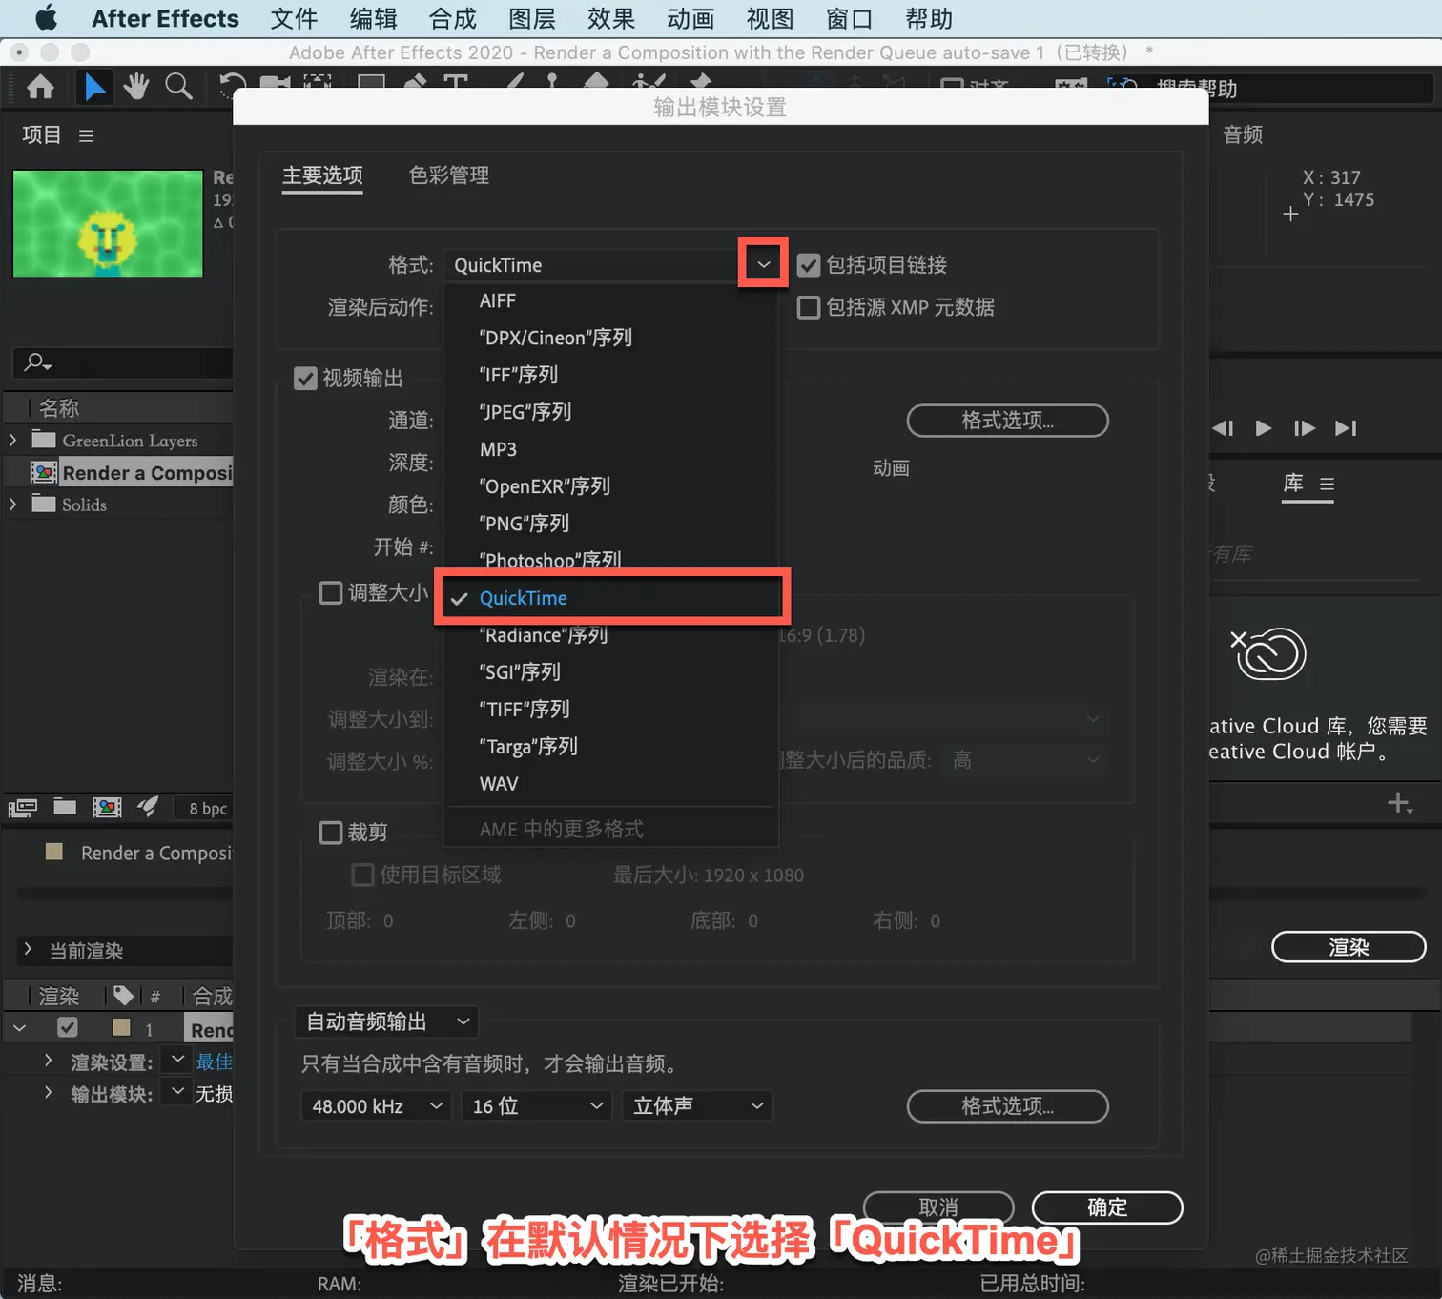Choose QuickTime from the format list
This screenshot has height=1299, width=1442.
610,598
